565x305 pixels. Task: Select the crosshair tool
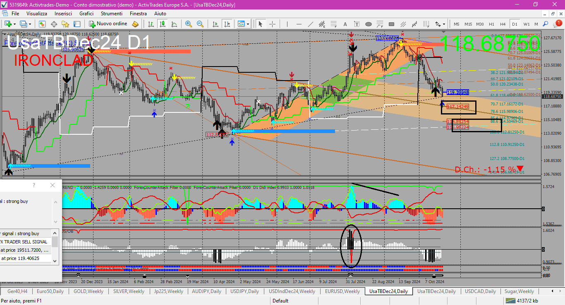(x=272, y=24)
